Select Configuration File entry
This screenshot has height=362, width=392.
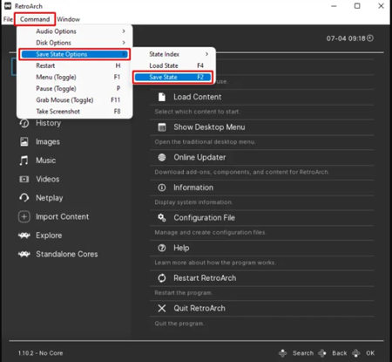click(204, 218)
